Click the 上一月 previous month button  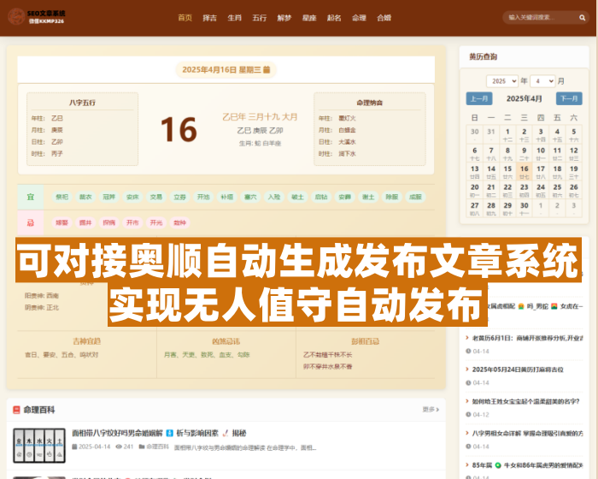(x=479, y=98)
